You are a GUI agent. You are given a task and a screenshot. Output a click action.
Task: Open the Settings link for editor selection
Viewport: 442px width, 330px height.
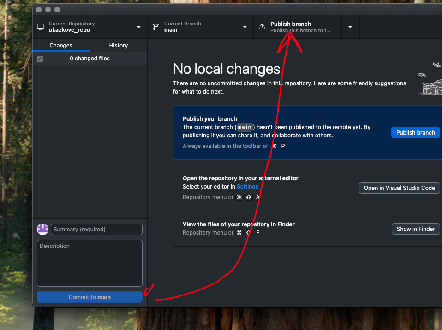[247, 186]
